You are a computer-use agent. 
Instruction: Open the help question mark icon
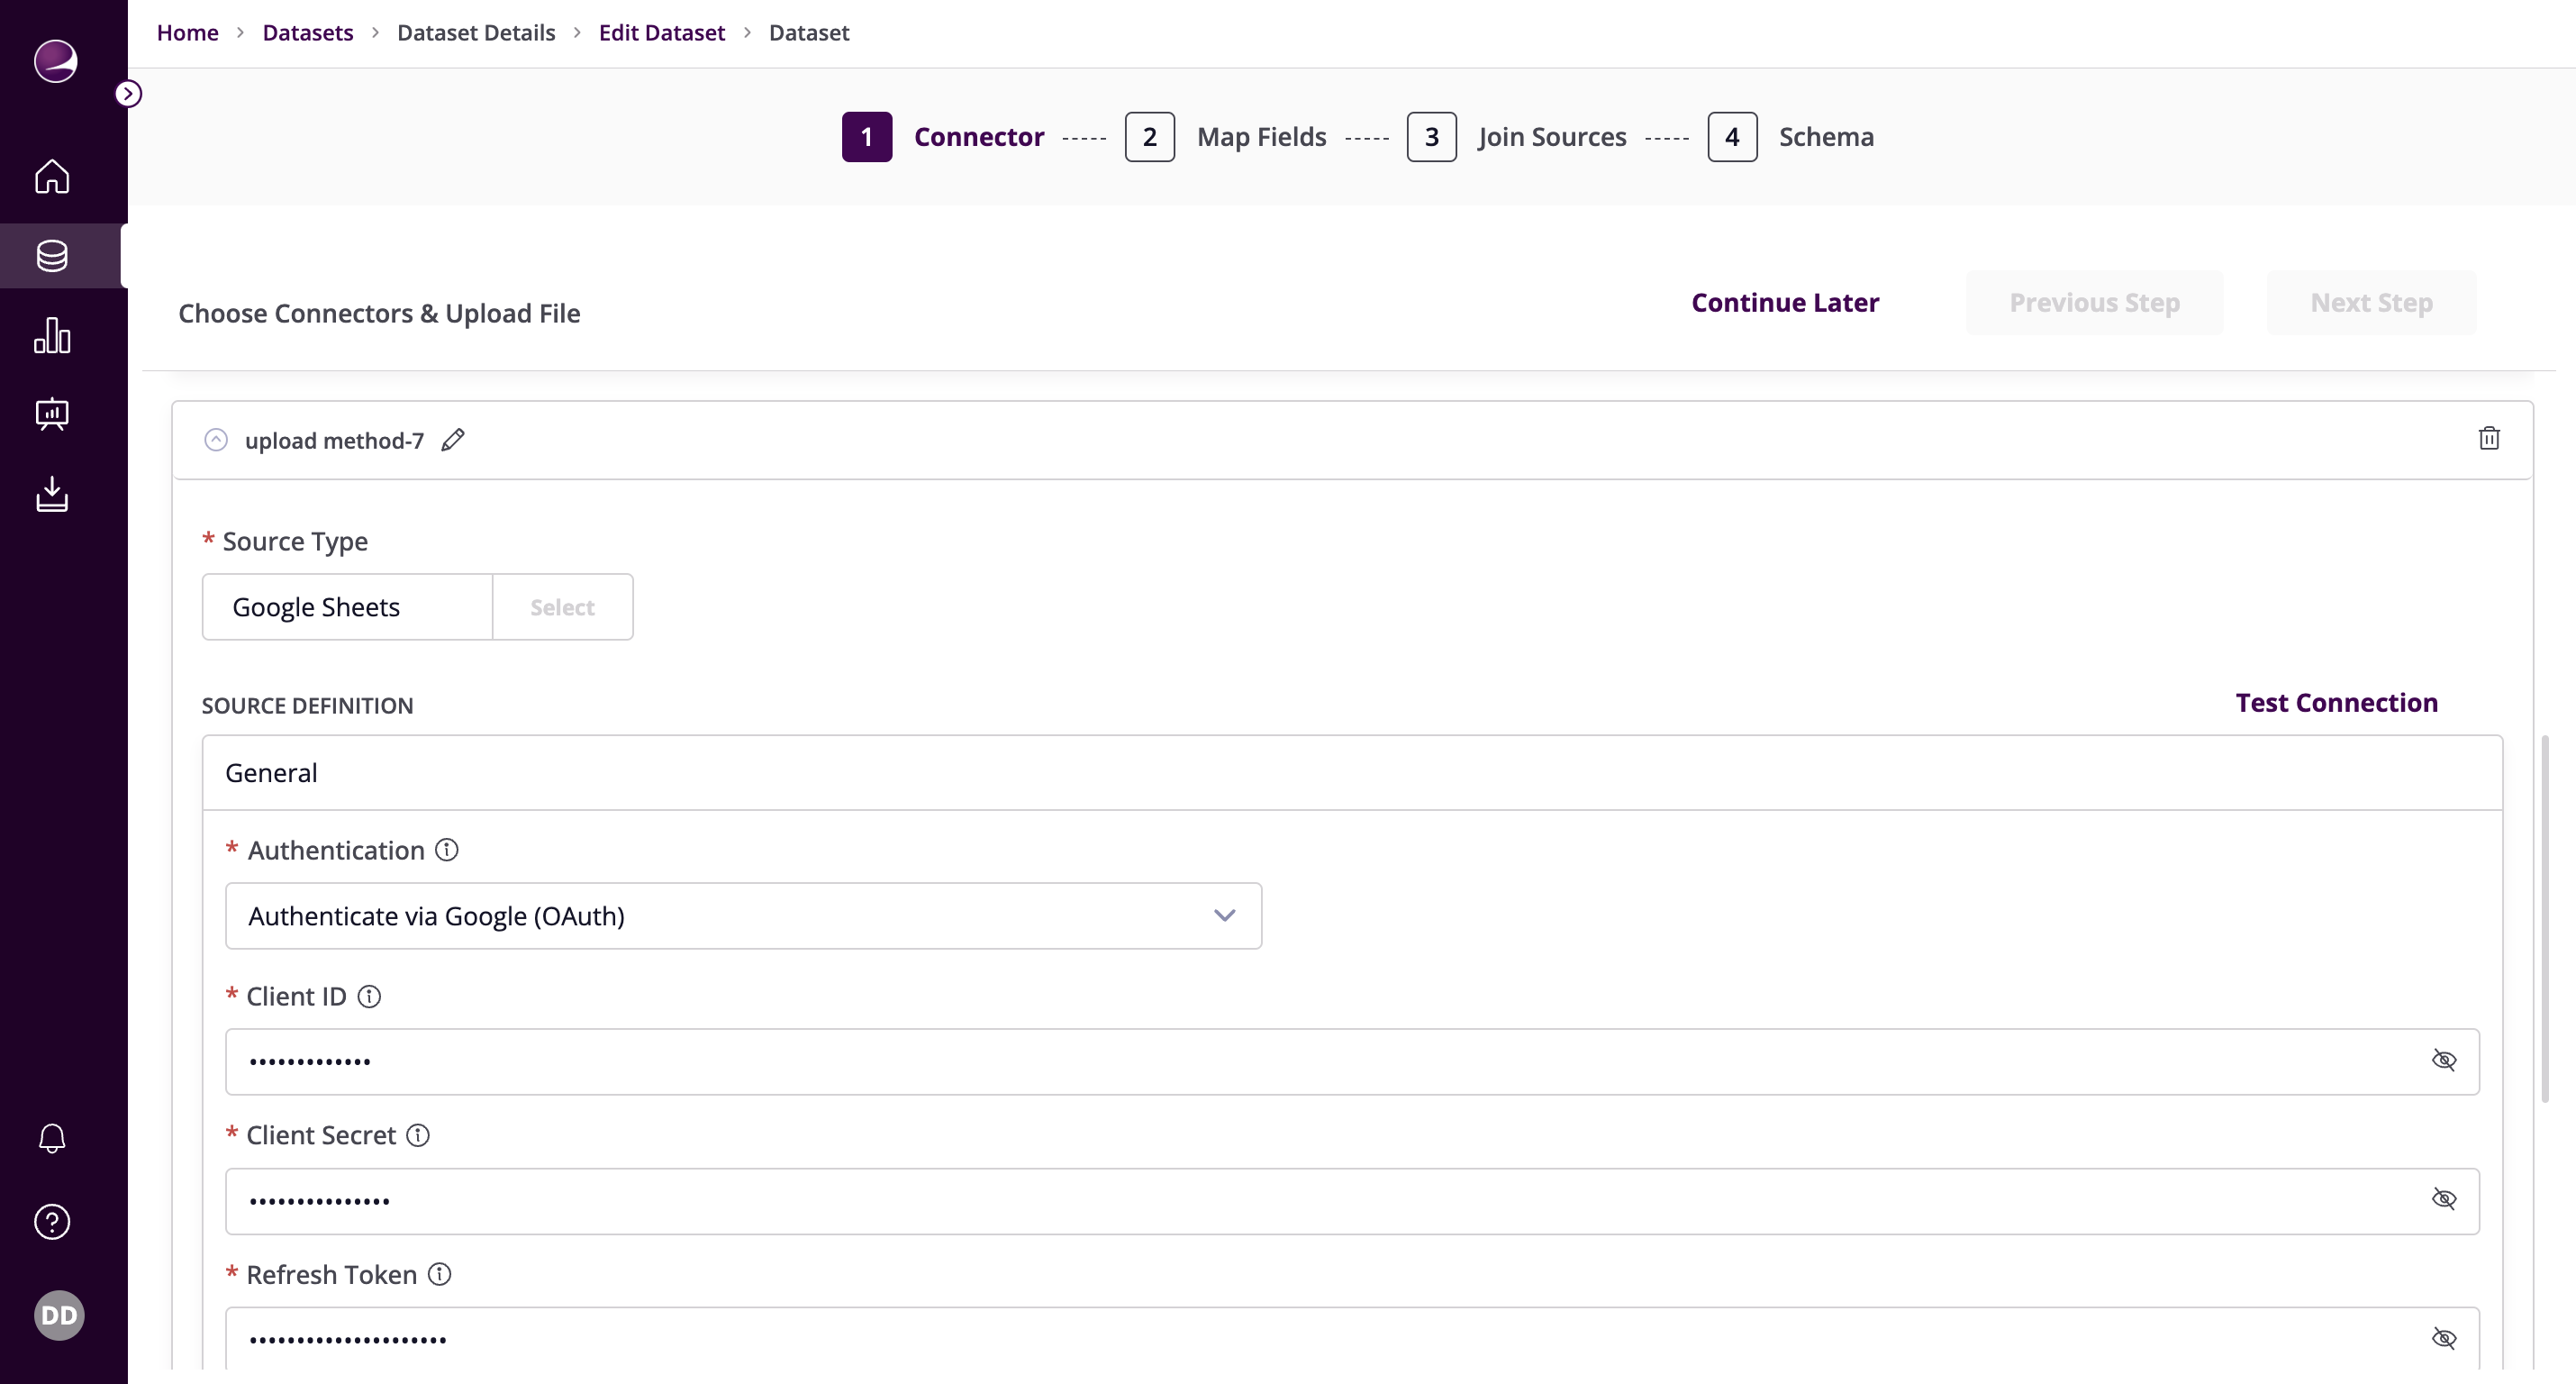pos(52,1222)
